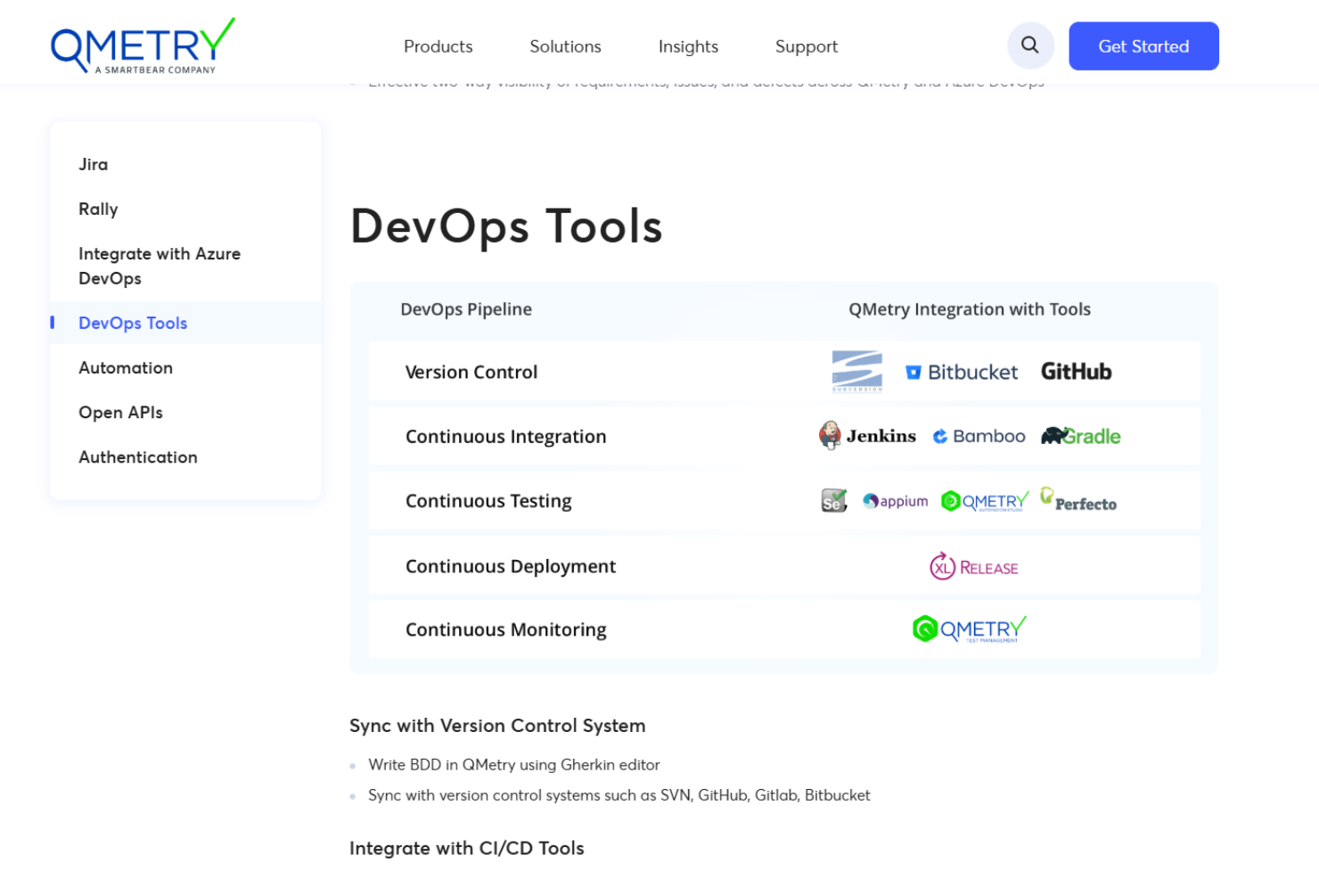Click the Perfecto logo
The height and width of the screenshot is (880, 1319).
point(1078,501)
